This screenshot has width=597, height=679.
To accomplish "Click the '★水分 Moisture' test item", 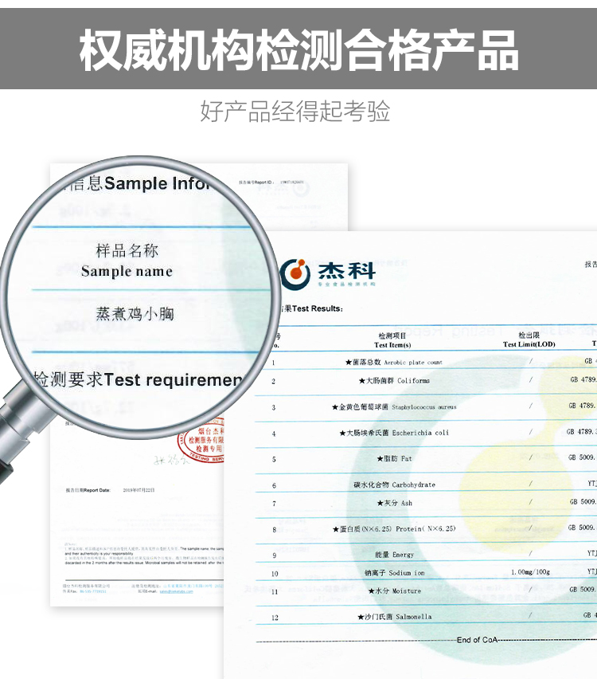I will 394,591.
